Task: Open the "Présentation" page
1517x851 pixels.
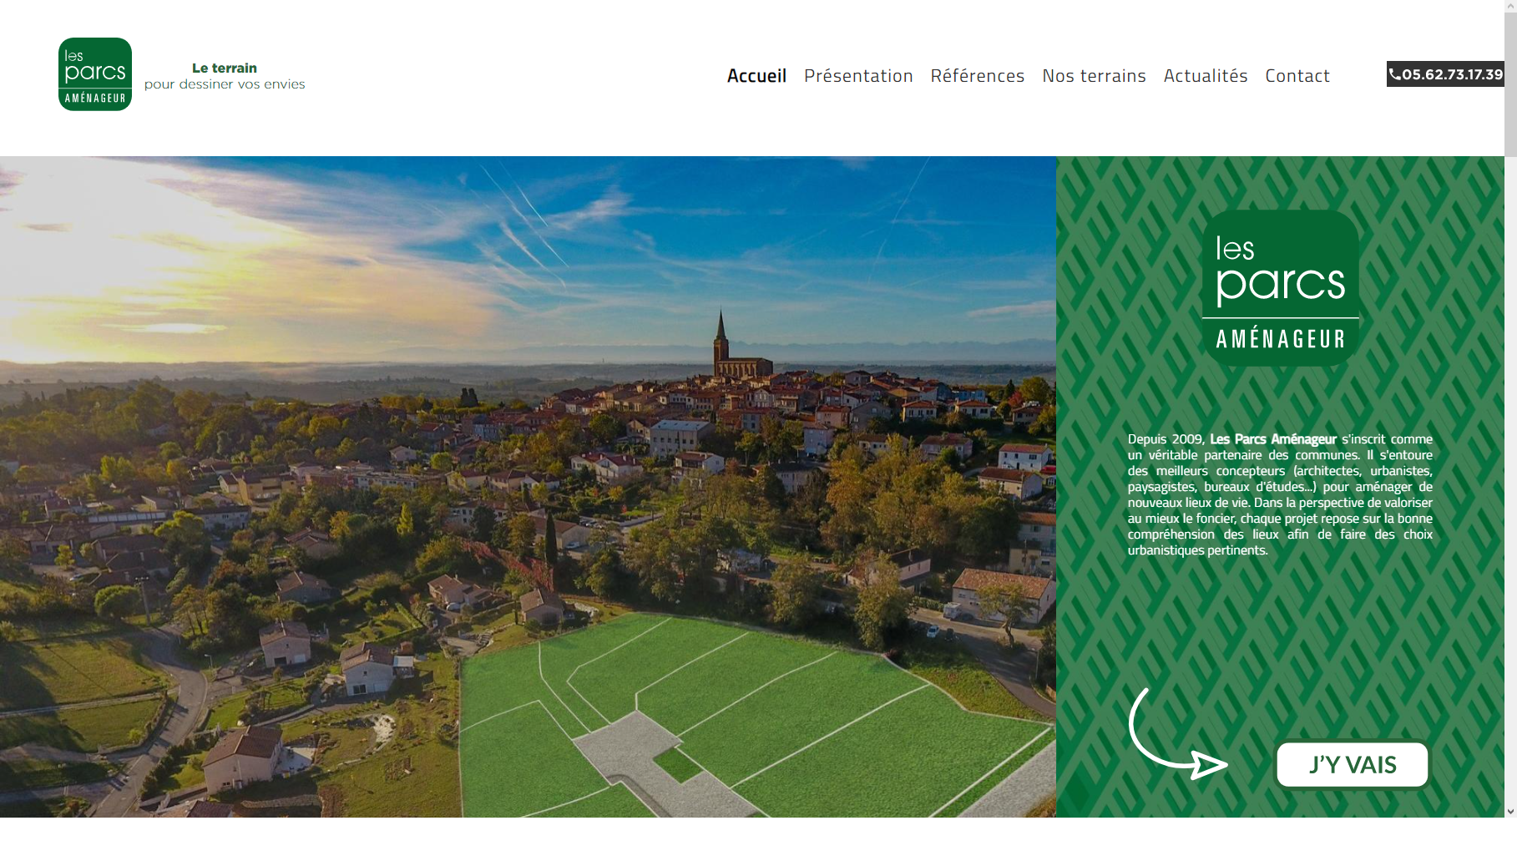Action: 858,76
